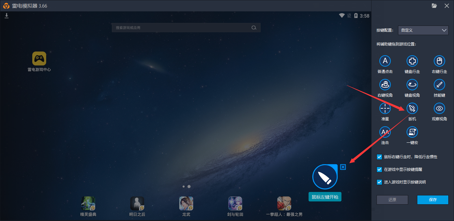Click the second home page dot
Screen dimensions: 454x221
point(189,187)
